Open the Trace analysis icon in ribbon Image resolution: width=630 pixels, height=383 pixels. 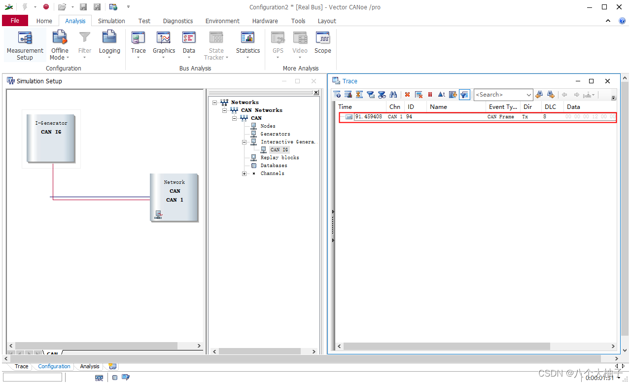[x=138, y=37]
